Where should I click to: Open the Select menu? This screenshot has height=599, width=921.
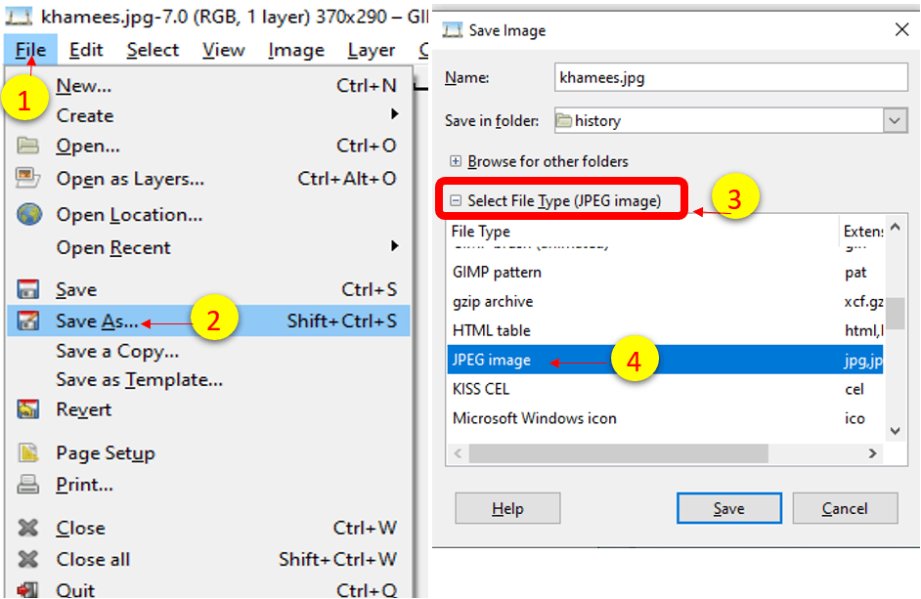[x=153, y=50]
